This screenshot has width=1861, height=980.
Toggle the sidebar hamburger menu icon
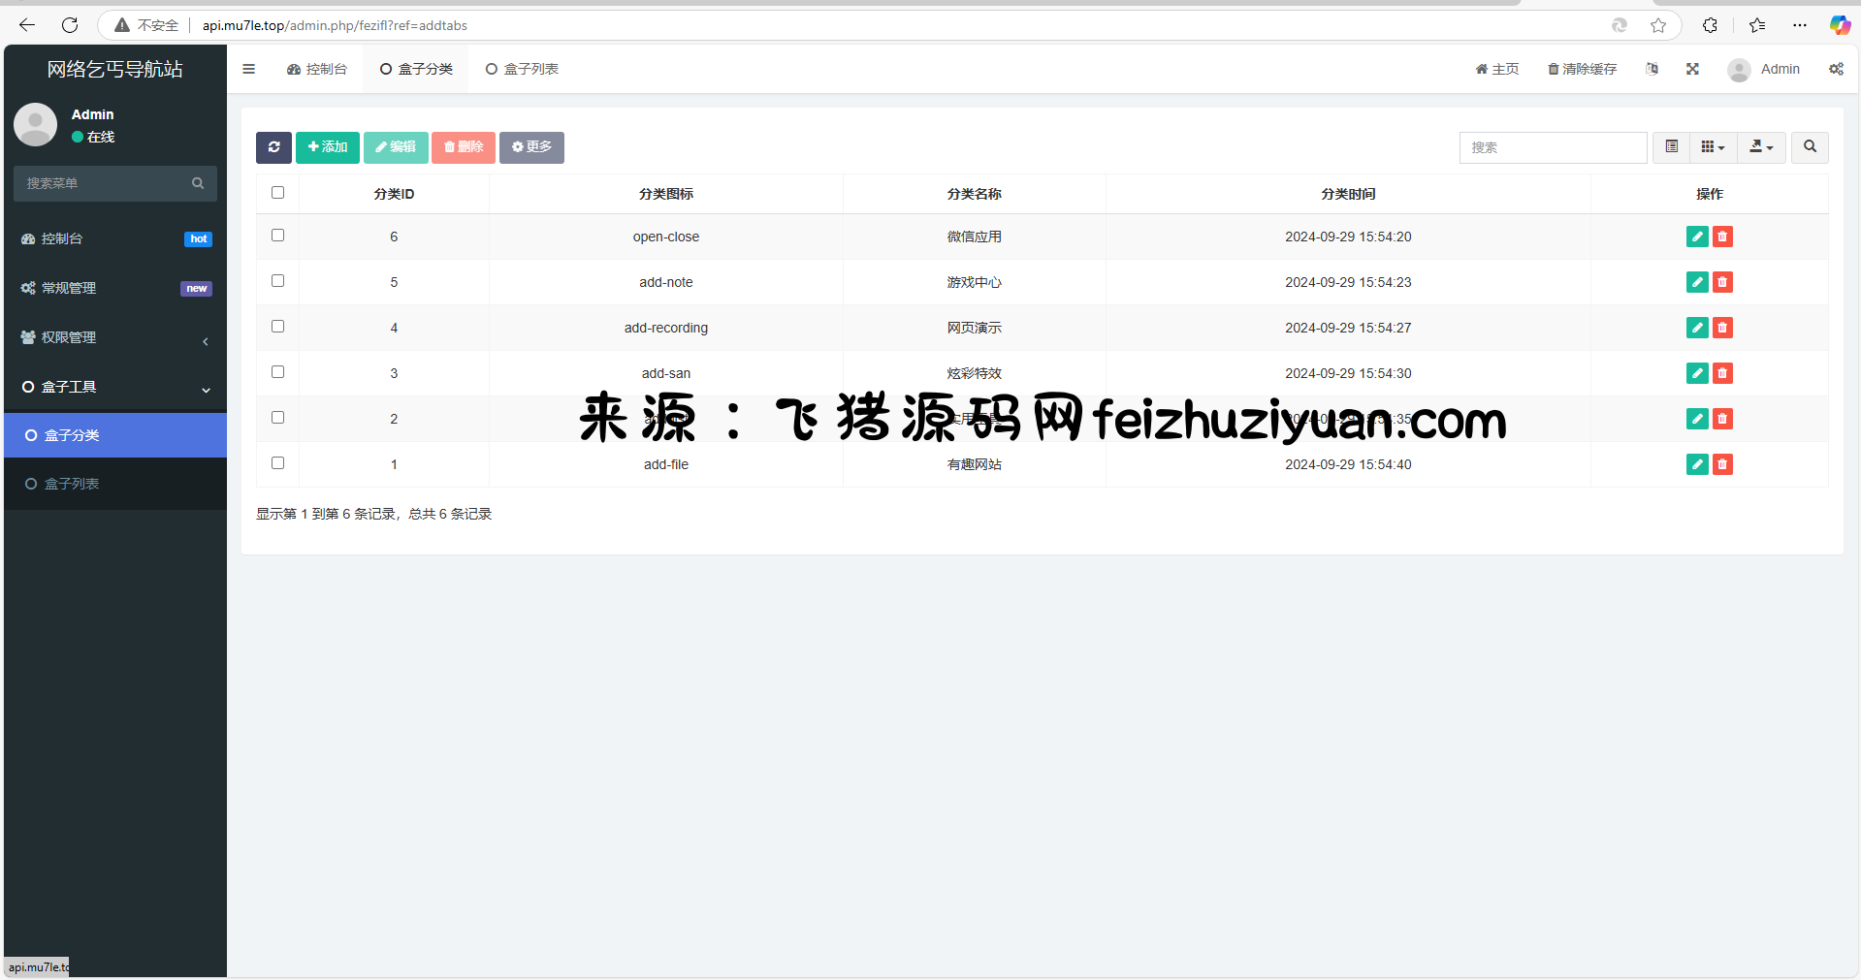pyautogui.click(x=249, y=69)
